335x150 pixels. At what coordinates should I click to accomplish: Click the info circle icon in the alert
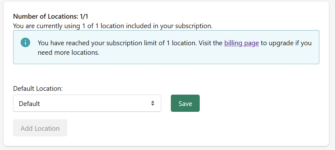25,42
